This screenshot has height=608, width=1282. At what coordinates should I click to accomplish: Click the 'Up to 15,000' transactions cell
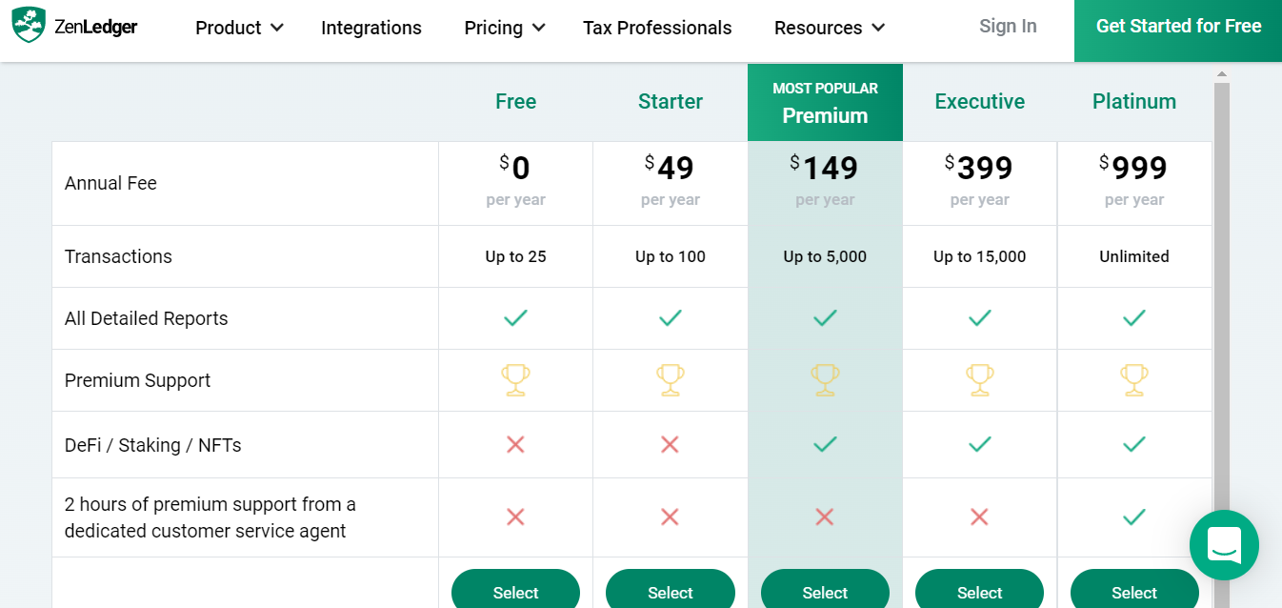[980, 256]
